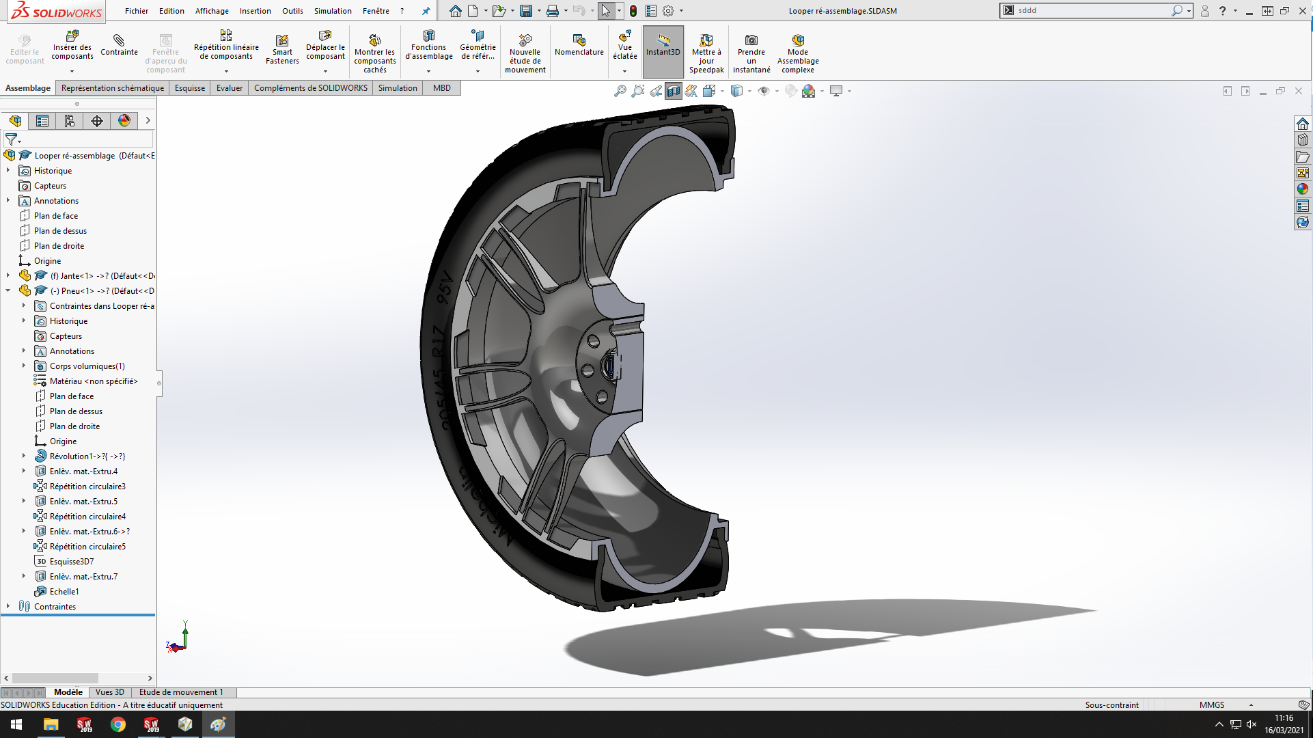Image resolution: width=1313 pixels, height=738 pixels.
Task: Expand Corps volumiques node
Action: coord(25,366)
